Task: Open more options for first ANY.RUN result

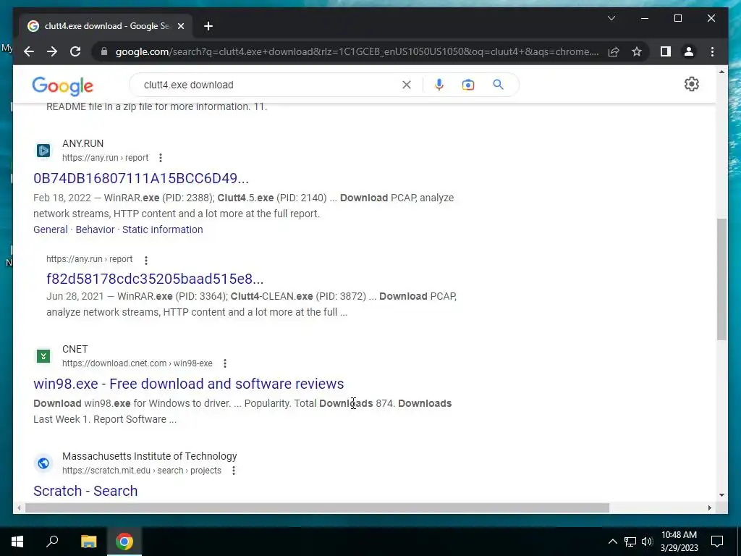Action: 161,157
